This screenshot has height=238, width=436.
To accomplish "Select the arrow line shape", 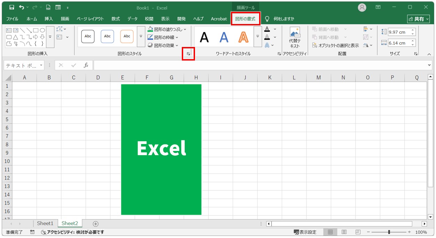I will pyautogui.click(x=29, y=30).
